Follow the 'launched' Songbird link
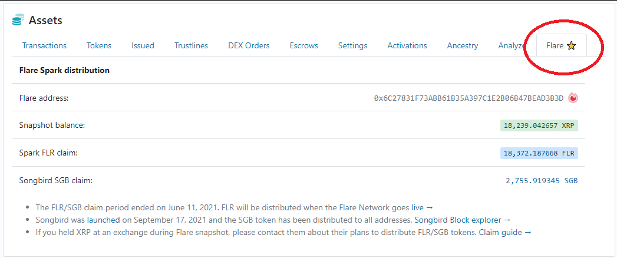The width and height of the screenshot is (617, 258). pos(103,220)
